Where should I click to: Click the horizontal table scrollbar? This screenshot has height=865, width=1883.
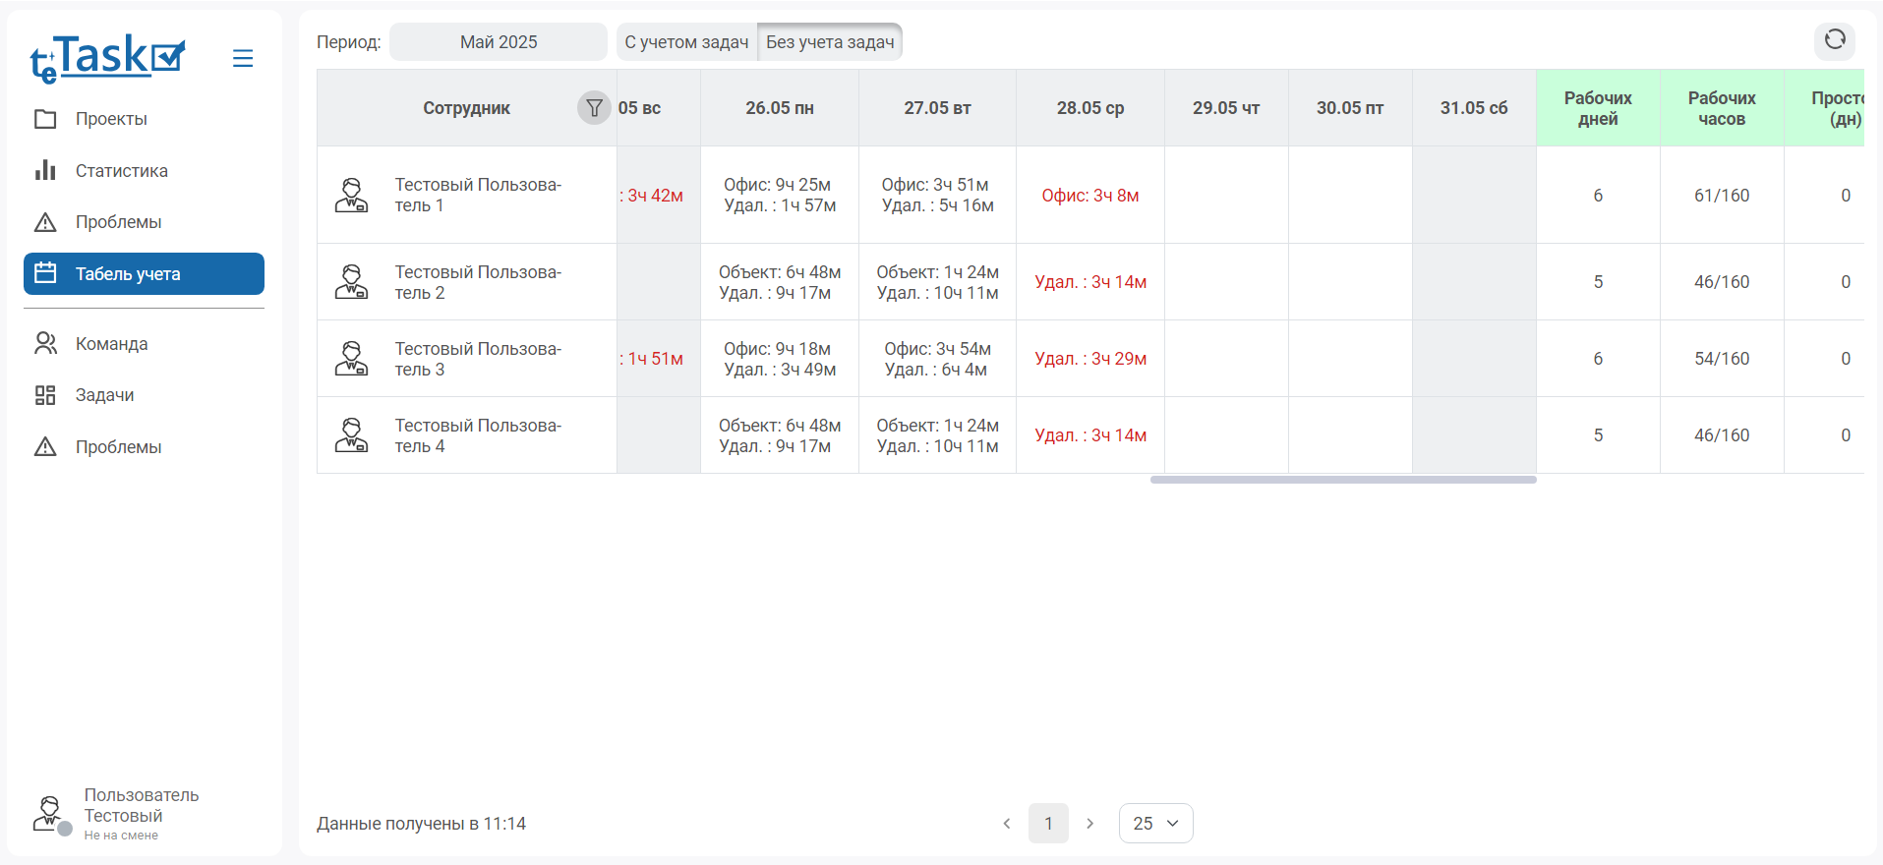pos(1343,480)
